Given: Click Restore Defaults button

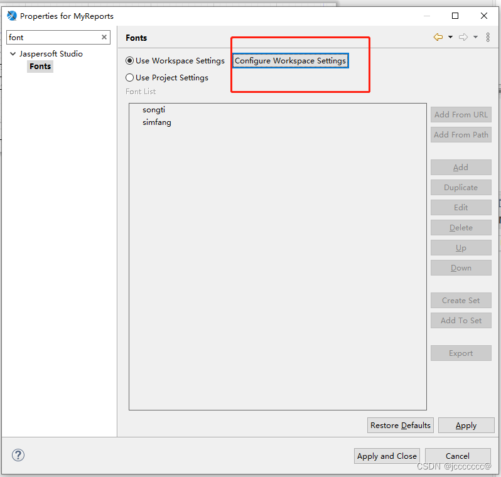Looking at the screenshot, I should point(401,426).
